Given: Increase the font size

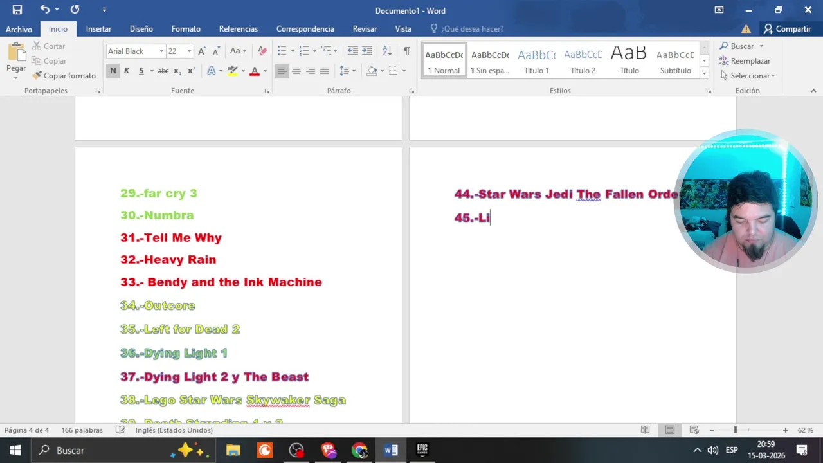Looking at the screenshot, I should (202, 51).
